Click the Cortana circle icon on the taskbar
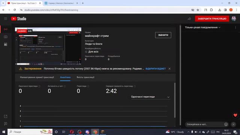Image resolution: width=240 pixels, height=135 pixels. click(56, 132)
